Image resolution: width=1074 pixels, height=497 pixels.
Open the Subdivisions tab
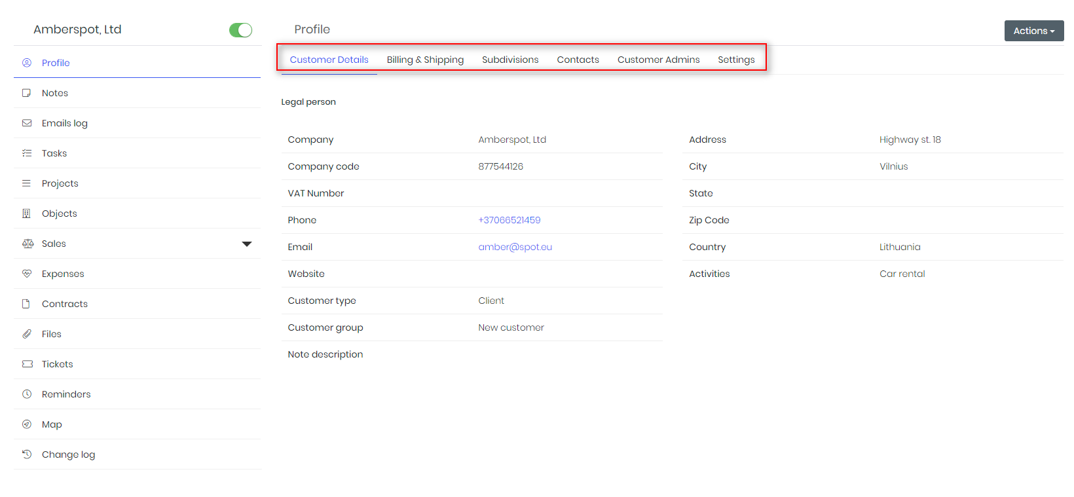tap(510, 60)
